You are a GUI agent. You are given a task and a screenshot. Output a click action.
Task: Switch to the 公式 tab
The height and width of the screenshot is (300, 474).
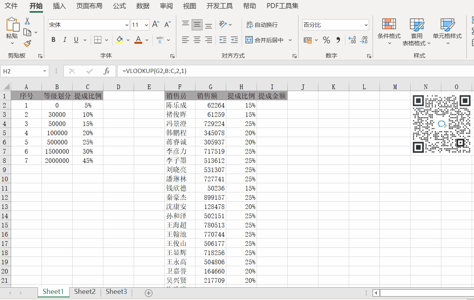(119, 6)
